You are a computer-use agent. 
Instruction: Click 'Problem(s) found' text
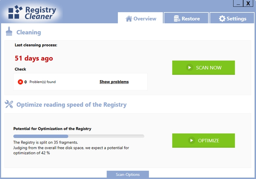click(x=42, y=82)
